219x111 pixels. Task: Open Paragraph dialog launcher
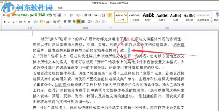point(111,28)
